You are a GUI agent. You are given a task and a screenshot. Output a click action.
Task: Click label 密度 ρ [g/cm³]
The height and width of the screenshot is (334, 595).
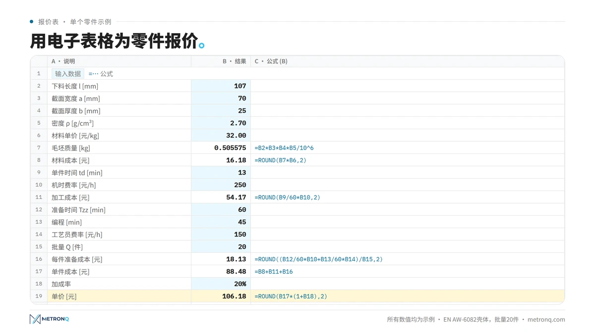(x=72, y=123)
